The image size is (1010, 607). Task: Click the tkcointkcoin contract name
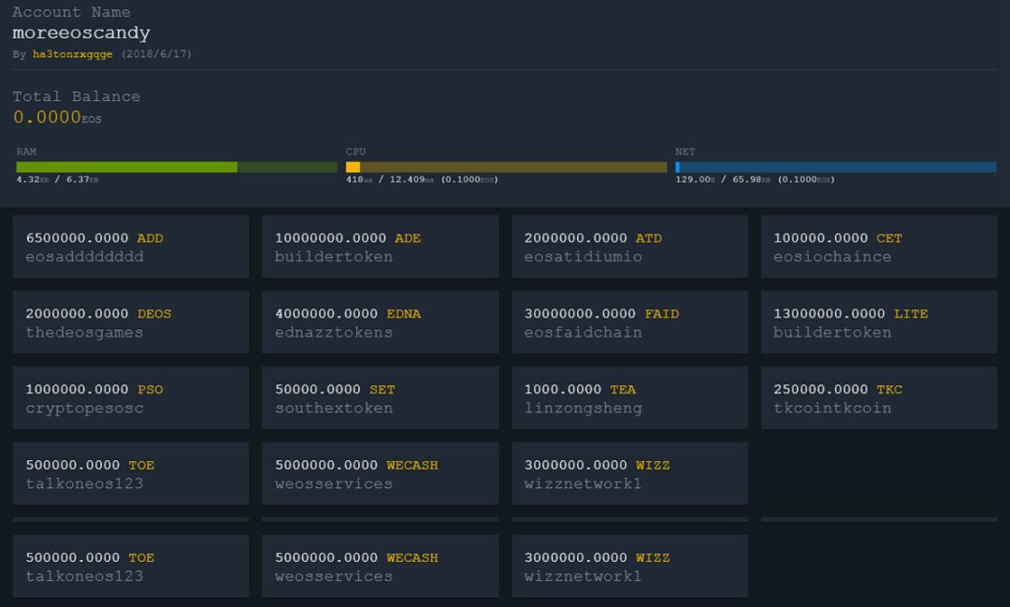click(x=832, y=408)
